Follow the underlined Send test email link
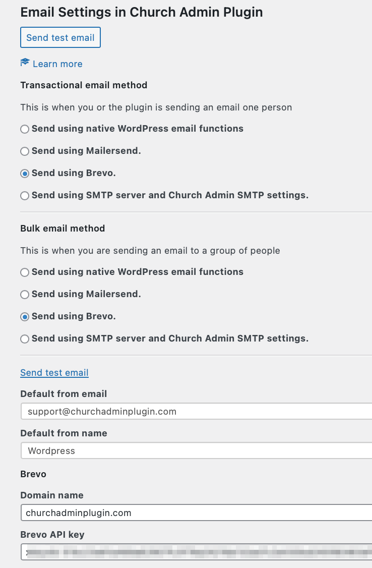 click(54, 373)
